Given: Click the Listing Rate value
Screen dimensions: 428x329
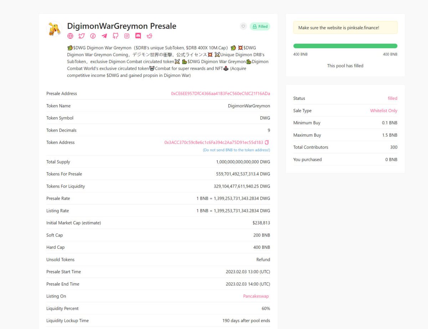Looking at the screenshot, I should (233, 211).
